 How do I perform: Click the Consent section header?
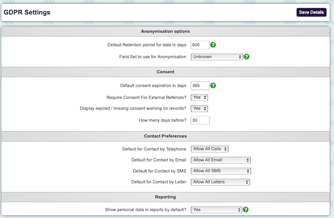tap(167, 71)
